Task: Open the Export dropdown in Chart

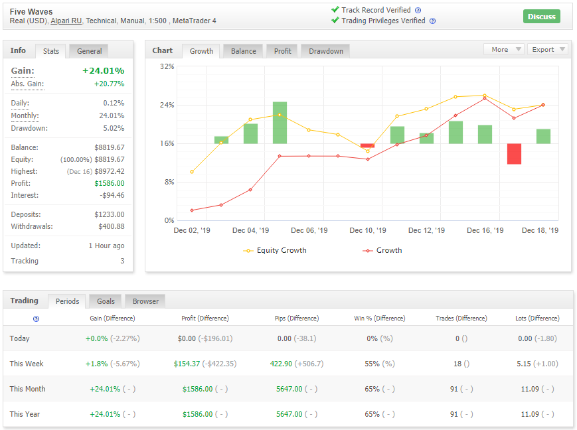Action: coord(548,49)
